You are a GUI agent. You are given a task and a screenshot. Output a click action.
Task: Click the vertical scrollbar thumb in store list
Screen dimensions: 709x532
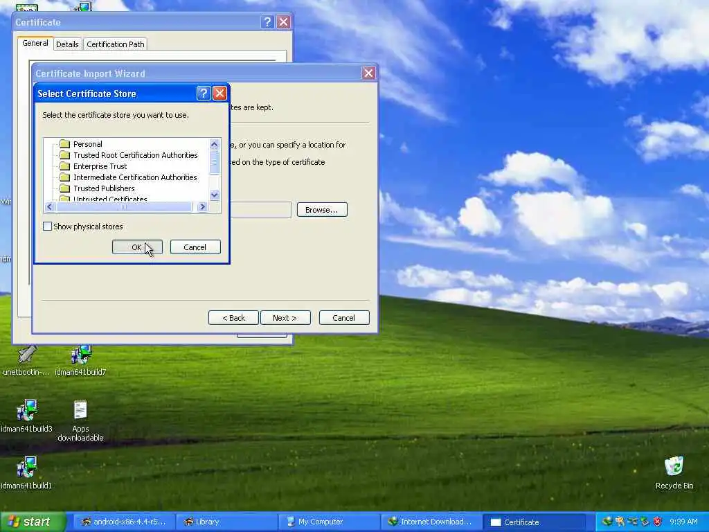215,161
